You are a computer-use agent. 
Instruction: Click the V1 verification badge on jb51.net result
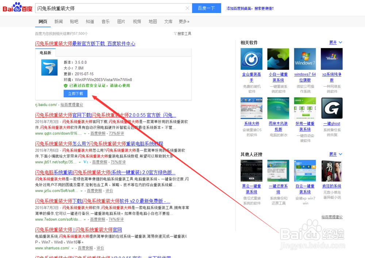tap(86, 162)
